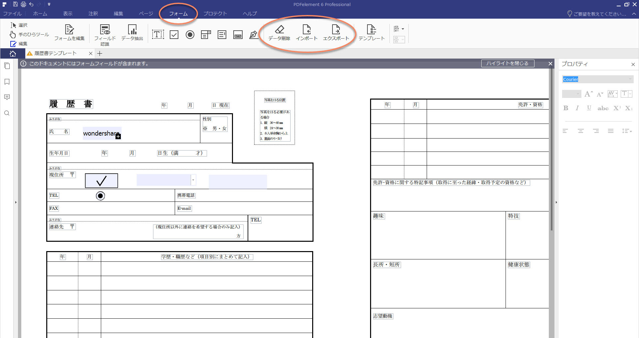Screen dimensions: 639x338
Task: Click the increase font size icon
Action: (589, 94)
